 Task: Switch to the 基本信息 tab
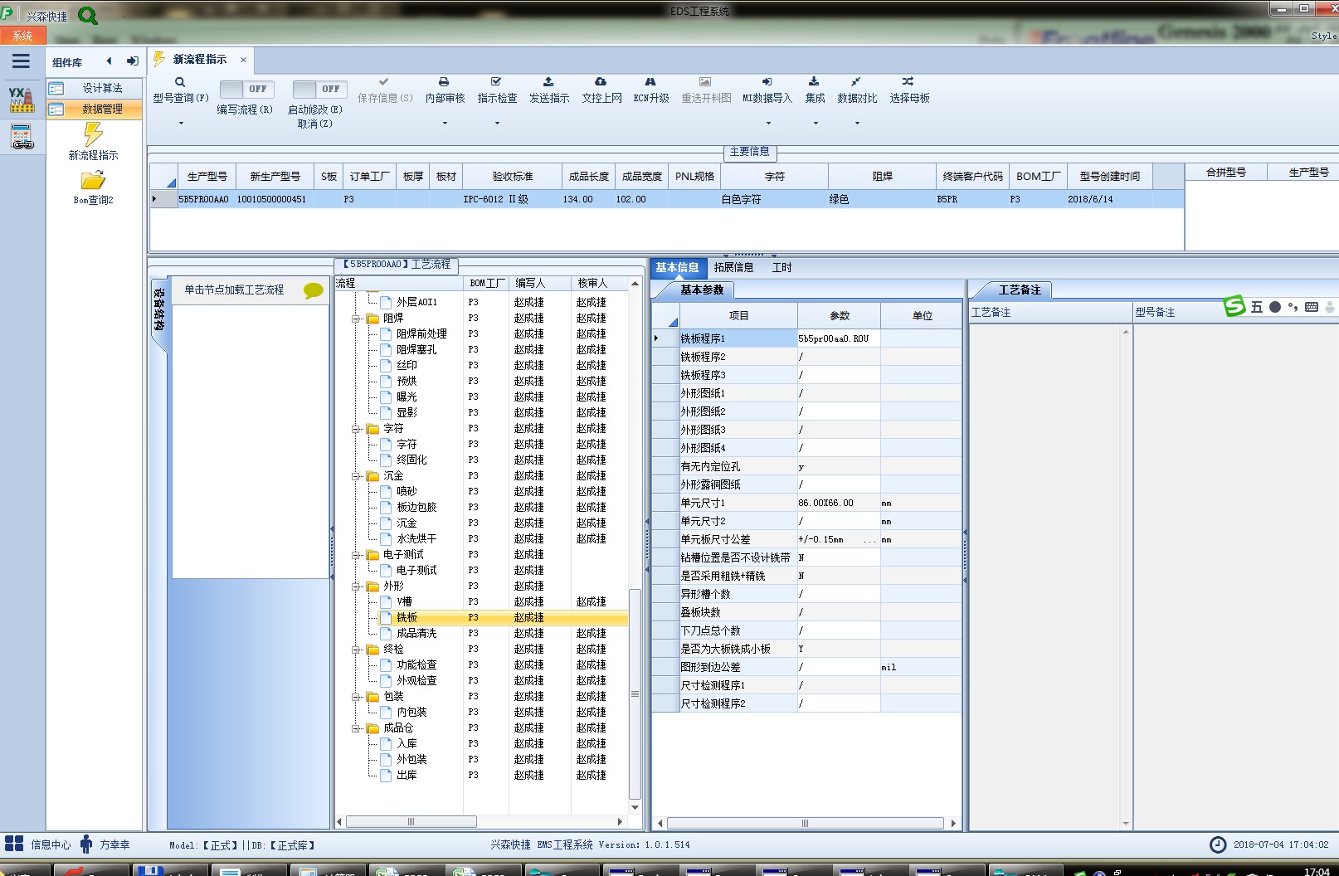(677, 267)
